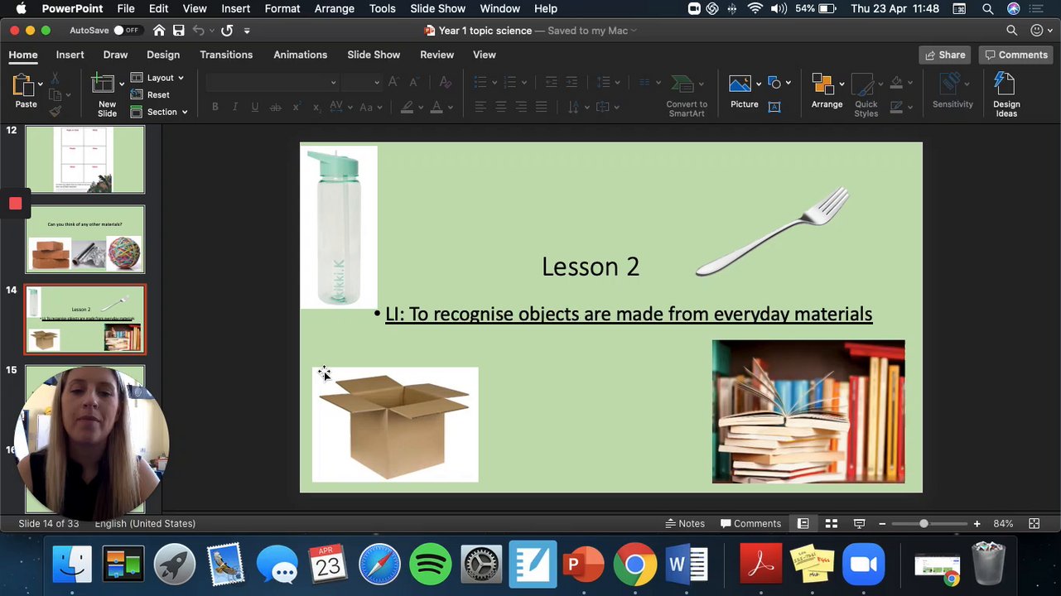Open Slide Sorter view in status bar
This screenshot has height=596, width=1061.
pos(831,523)
